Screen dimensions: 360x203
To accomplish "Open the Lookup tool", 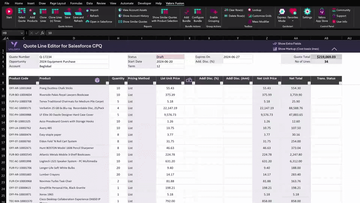I will (x=254, y=10).
